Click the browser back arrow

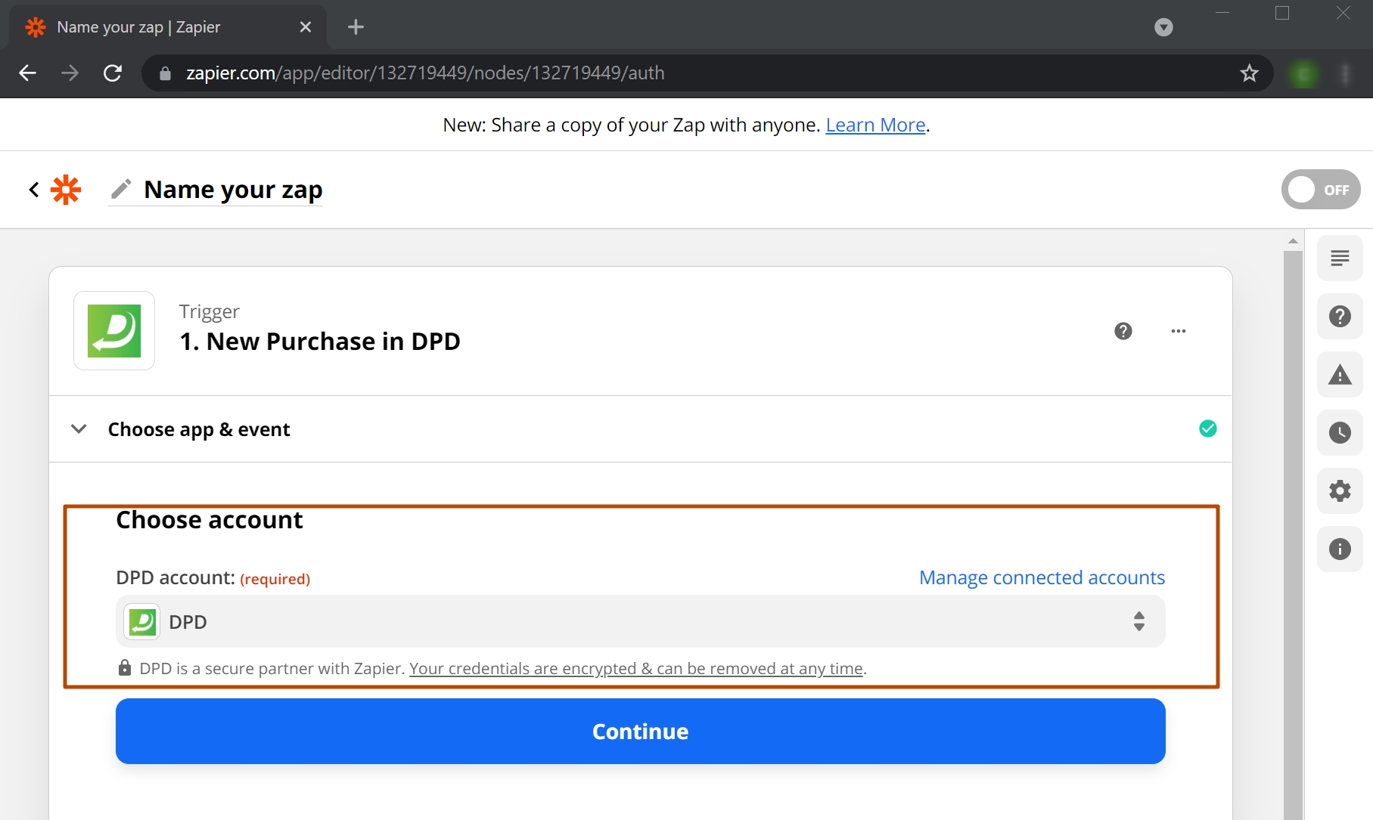point(28,73)
